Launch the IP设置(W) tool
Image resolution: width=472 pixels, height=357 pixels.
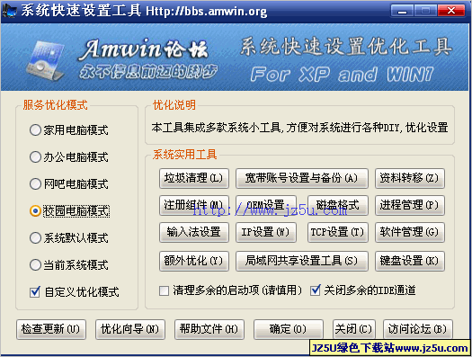[x=266, y=232]
